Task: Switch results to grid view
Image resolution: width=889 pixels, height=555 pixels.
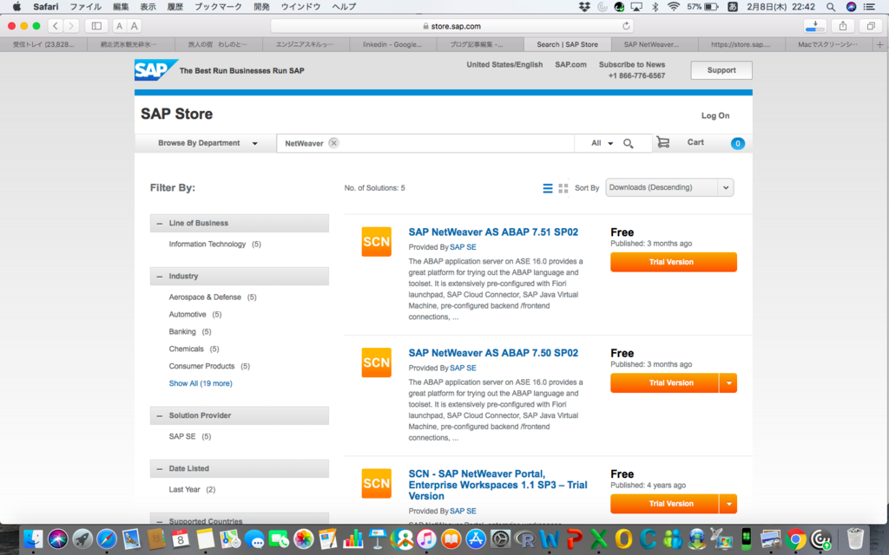Action: pyautogui.click(x=563, y=188)
